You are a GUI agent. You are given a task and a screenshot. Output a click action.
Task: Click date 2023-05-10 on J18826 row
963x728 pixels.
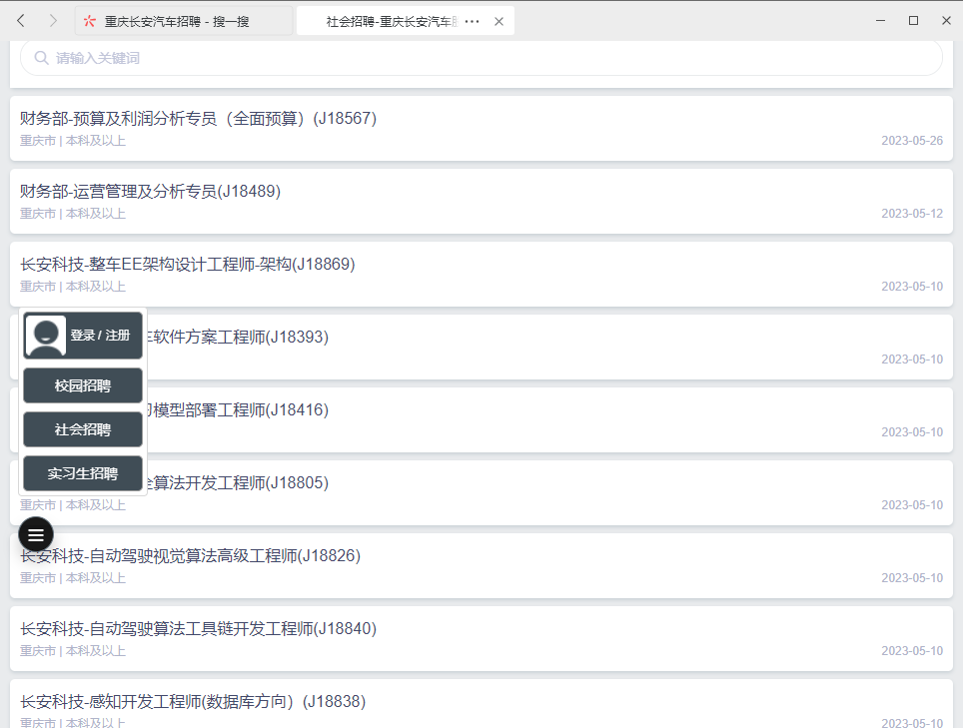pyautogui.click(x=912, y=578)
